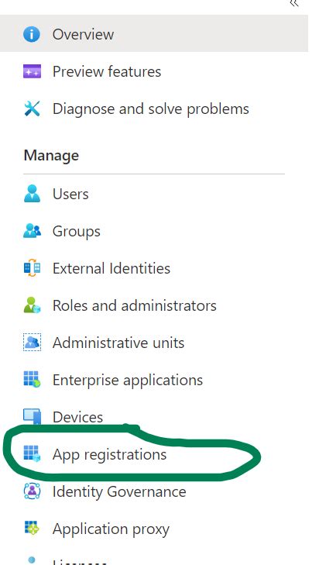Screen dimensions: 319x565
Task: Click the blue info icon beside Overview
Action: click(x=32, y=35)
